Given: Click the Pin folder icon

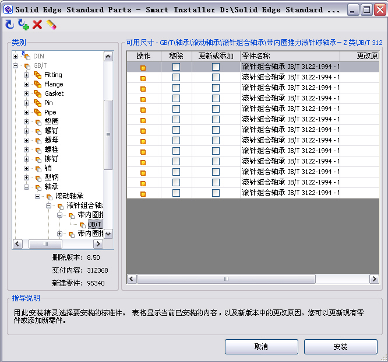Looking at the screenshot, I should click(38, 103).
